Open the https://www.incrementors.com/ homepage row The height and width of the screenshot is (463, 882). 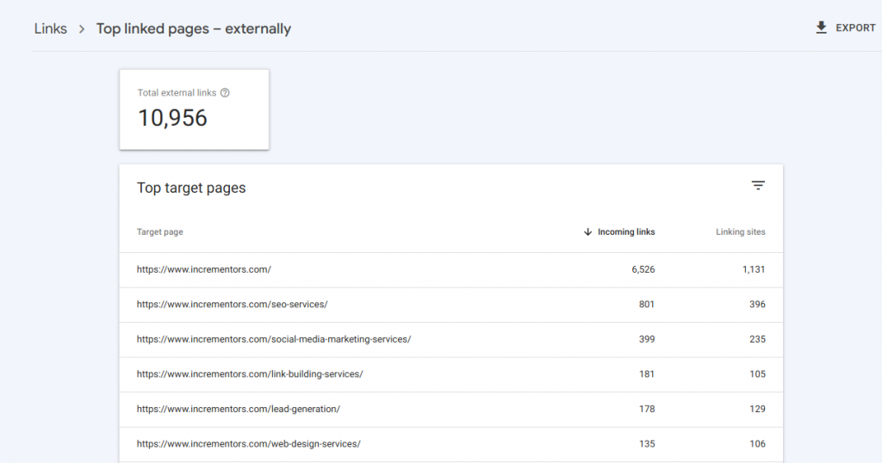coord(450,269)
